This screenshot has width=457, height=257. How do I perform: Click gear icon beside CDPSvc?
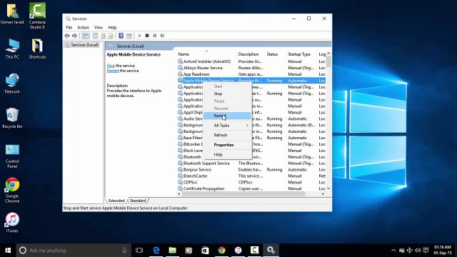(180, 183)
